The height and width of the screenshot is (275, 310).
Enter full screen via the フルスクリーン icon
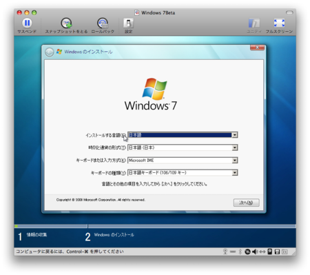[x=279, y=23]
